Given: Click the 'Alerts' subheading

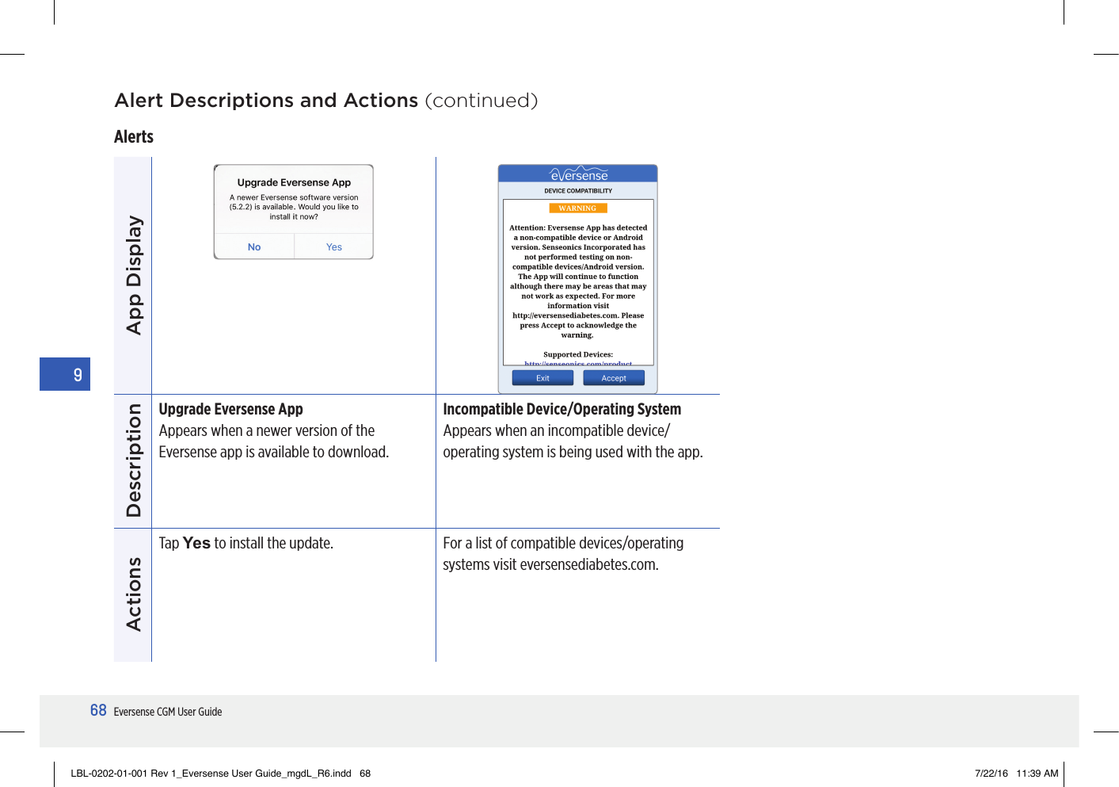Looking at the screenshot, I should pyautogui.click(x=134, y=137).
